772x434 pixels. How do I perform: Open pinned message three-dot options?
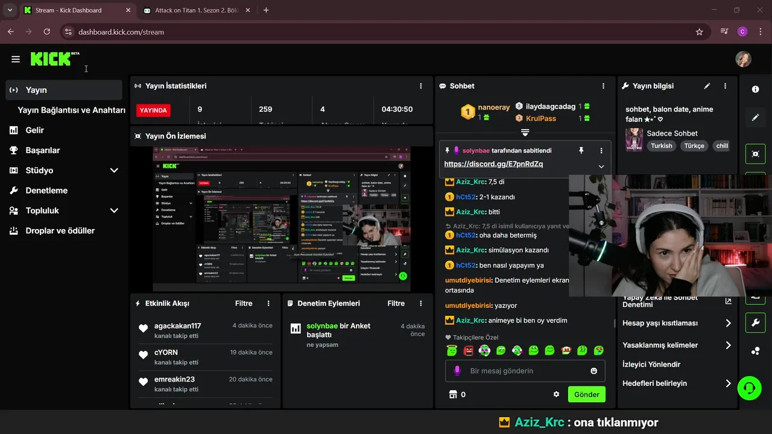pyautogui.click(x=601, y=151)
